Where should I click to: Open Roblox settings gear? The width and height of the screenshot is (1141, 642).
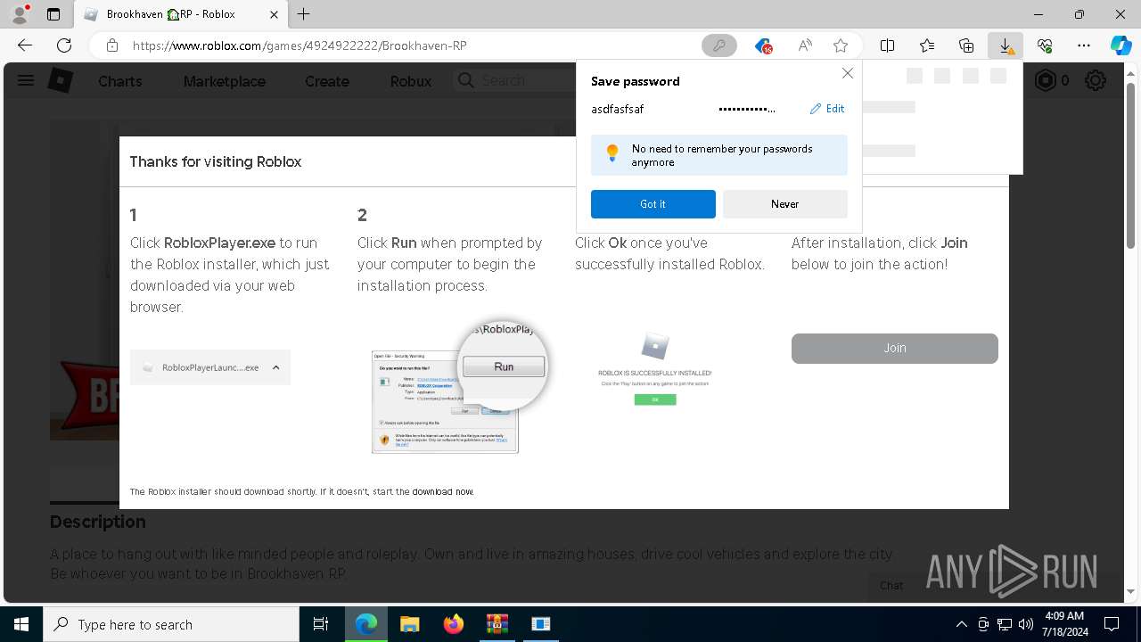pyautogui.click(x=1096, y=80)
